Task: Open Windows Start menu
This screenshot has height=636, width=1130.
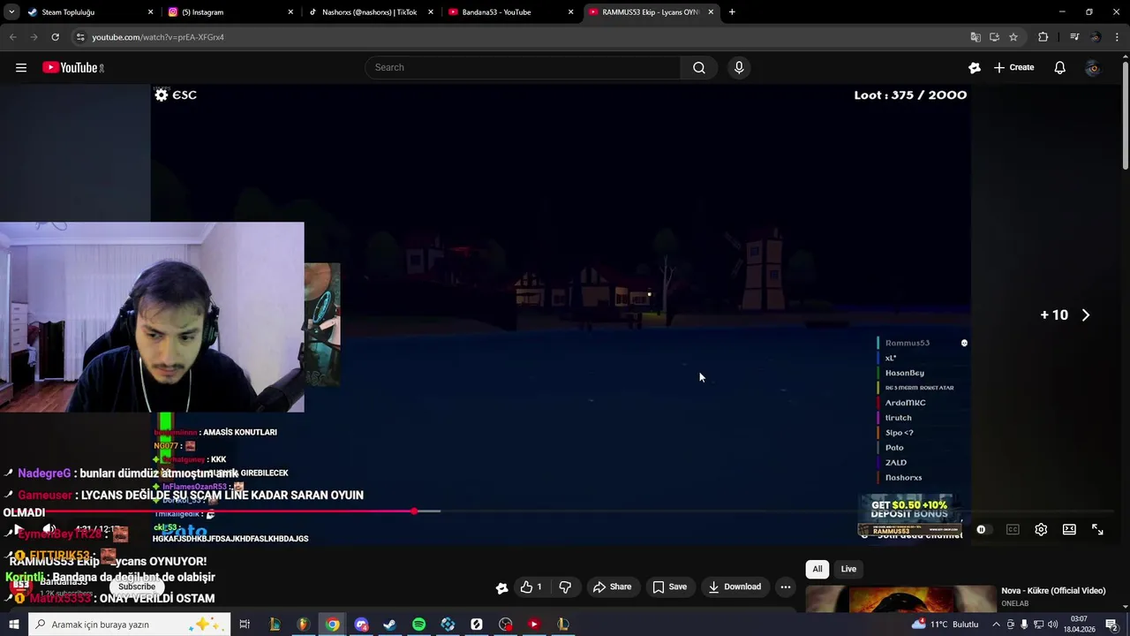Action: point(13,625)
